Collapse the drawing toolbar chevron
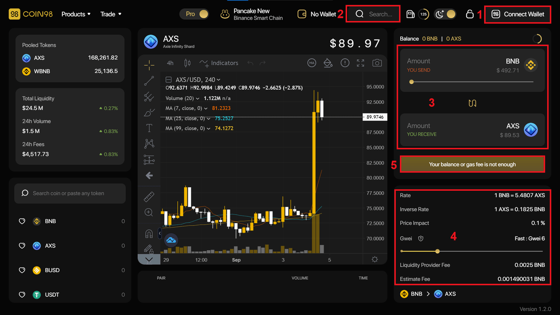The image size is (560, 315). click(149, 259)
